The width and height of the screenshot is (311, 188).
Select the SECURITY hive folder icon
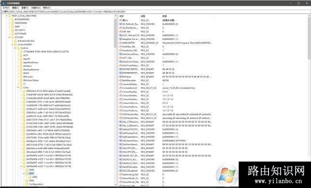[13, 30]
